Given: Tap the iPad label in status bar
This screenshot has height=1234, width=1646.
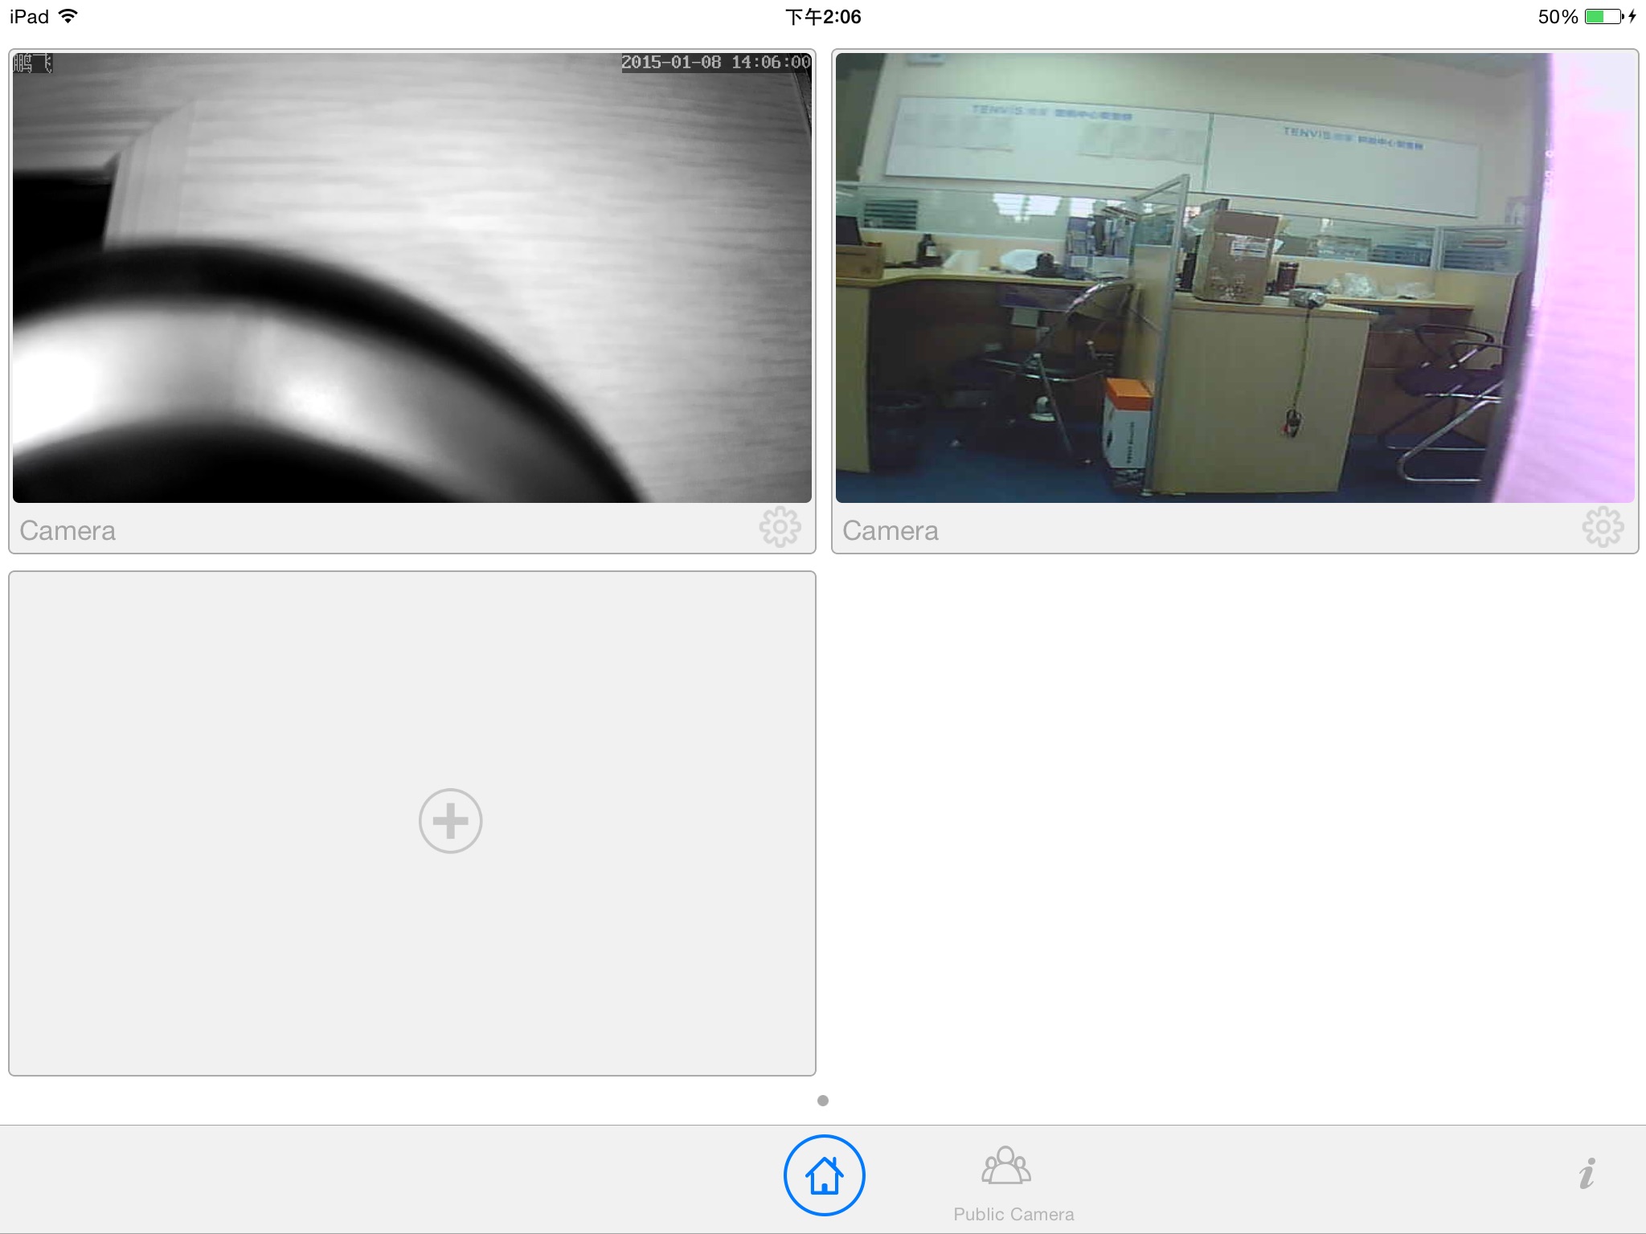Looking at the screenshot, I should tap(29, 17).
